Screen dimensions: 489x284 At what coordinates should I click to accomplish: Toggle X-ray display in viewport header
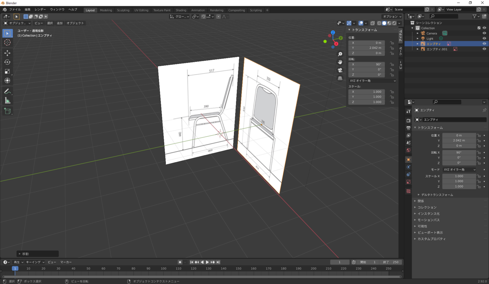click(372, 23)
